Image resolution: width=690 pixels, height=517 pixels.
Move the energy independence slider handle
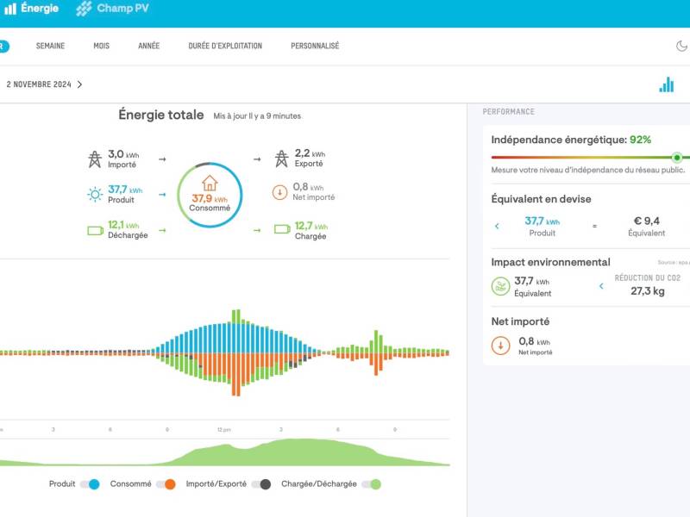coord(677,156)
